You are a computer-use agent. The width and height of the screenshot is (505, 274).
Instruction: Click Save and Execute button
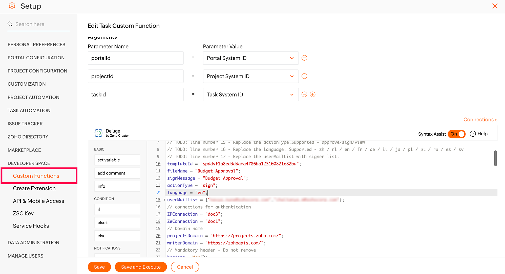click(x=141, y=267)
